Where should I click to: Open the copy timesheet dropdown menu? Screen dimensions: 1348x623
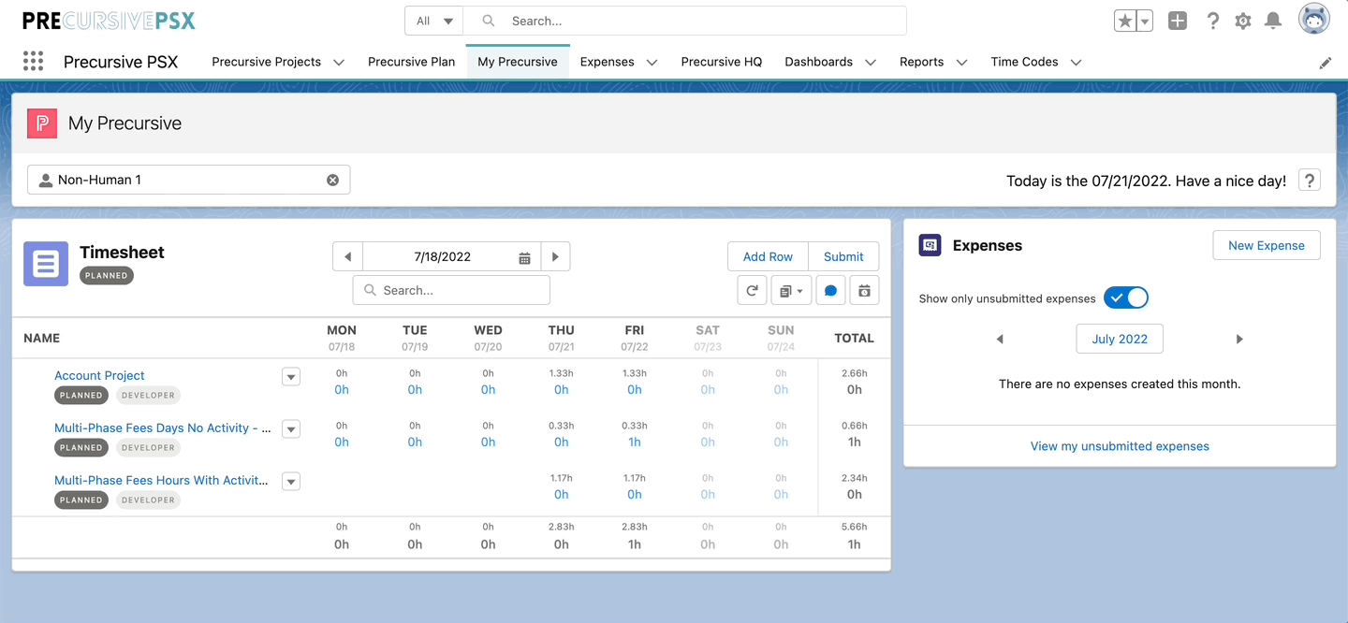click(x=791, y=291)
